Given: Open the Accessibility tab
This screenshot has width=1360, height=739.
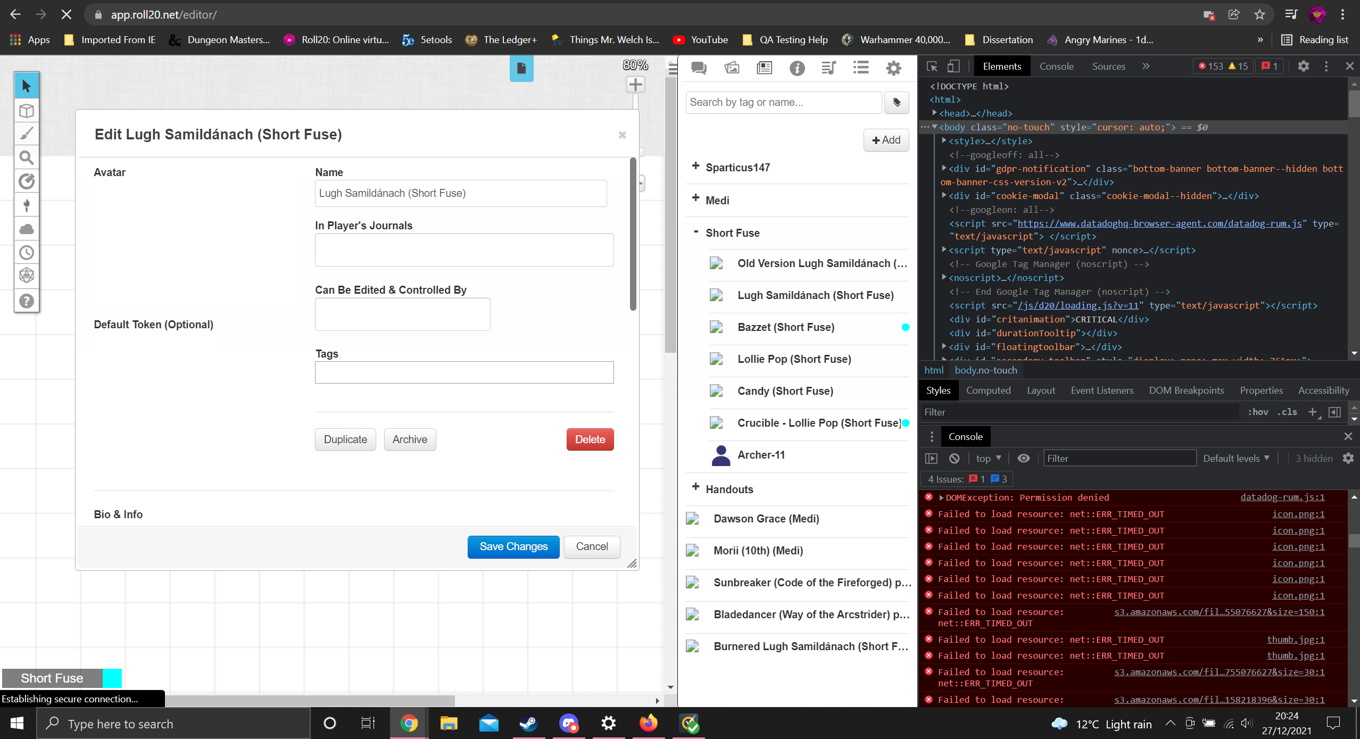Looking at the screenshot, I should [x=1323, y=390].
